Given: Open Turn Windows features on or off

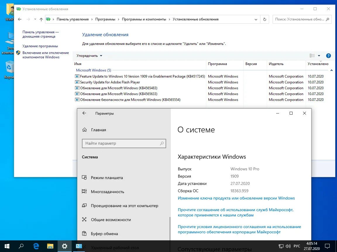Looking at the screenshot, I should (x=46, y=55).
